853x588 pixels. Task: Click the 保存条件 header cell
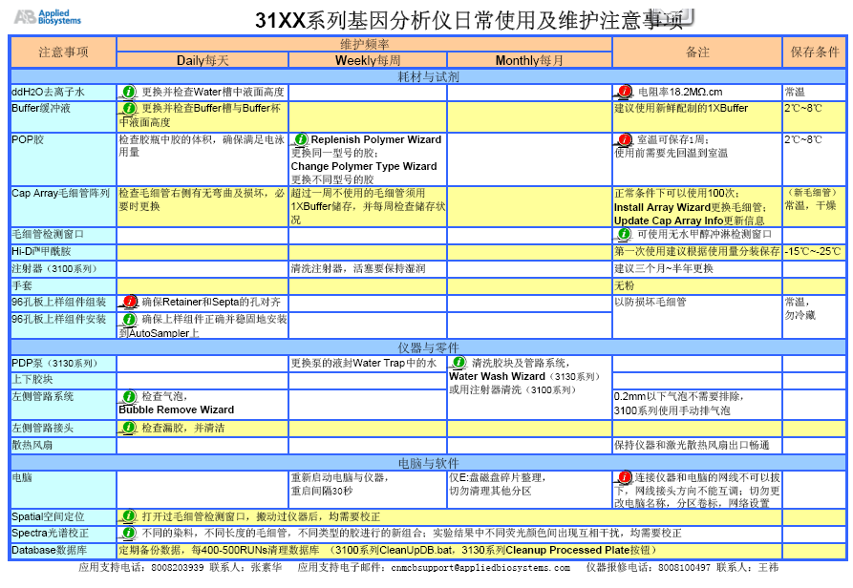tap(815, 52)
